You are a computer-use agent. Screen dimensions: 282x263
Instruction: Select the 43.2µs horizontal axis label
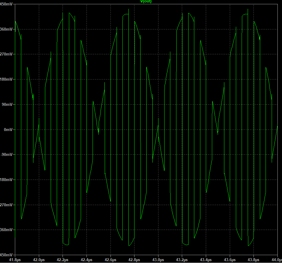pyautogui.click(x=182, y=260)
